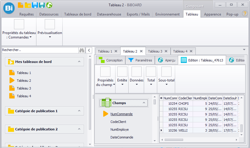Open the Datasources ribbon tab
This screenshot has width=250, height=148.
(49, 14)
